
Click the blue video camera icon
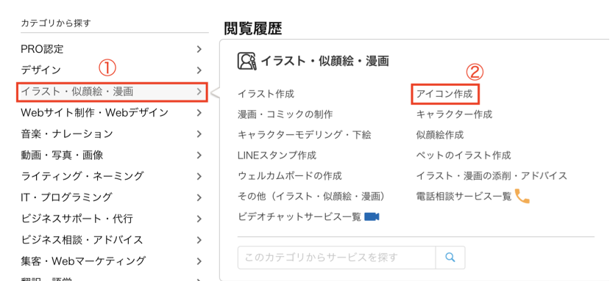[372, 216]
